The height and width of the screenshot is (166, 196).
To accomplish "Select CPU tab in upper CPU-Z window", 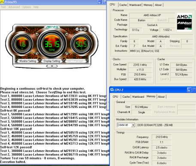I will point(113,5).
